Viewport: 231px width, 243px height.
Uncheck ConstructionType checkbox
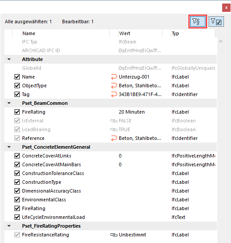pos(17,182)
